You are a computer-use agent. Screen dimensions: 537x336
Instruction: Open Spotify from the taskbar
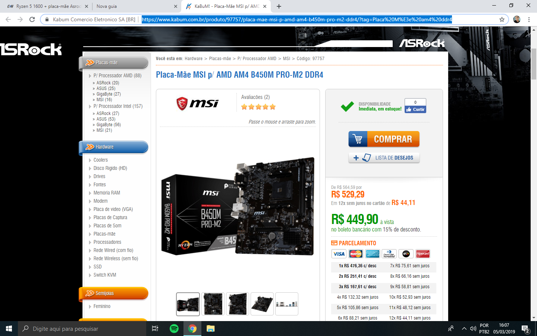174,329
